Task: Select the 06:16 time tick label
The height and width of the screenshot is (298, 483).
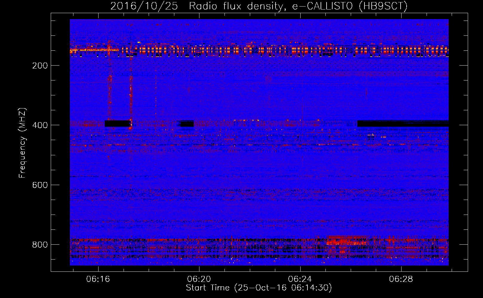Action: click(98, 279)
